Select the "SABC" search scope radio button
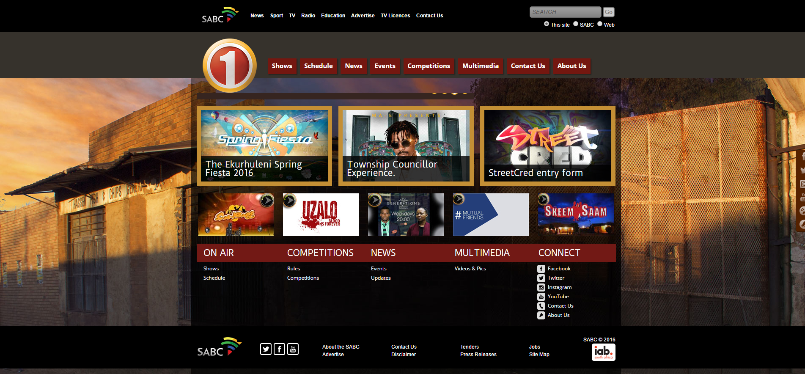This screenshot has height=374, width=805. point(576,24)
